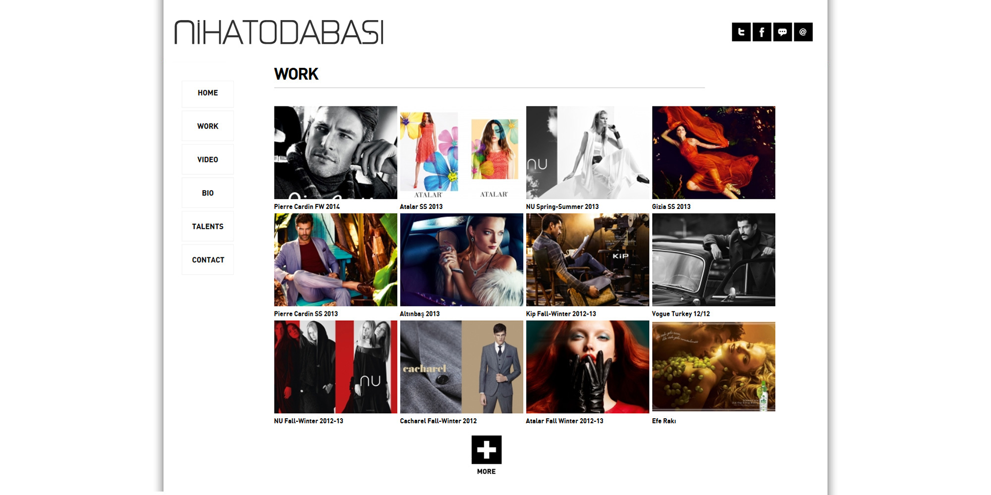Open the BIO page

point(208,193)
